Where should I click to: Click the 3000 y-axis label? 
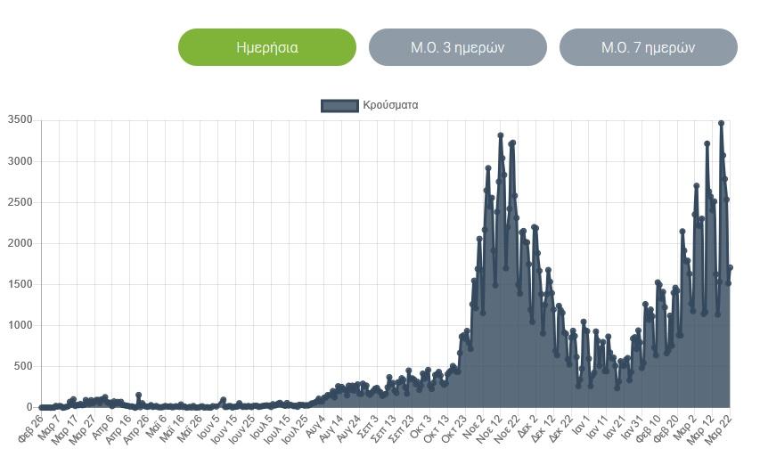pyautogui.click(x=20, y=161)
